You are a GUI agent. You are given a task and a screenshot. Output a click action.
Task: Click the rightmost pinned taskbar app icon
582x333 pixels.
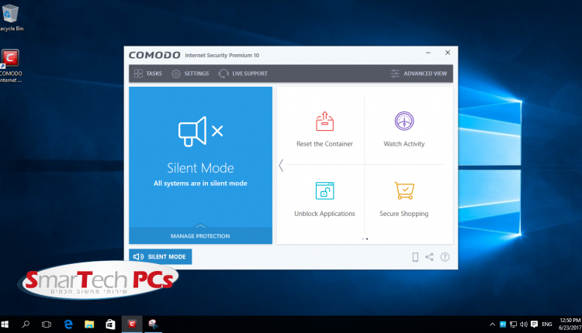tap(153, 324)
